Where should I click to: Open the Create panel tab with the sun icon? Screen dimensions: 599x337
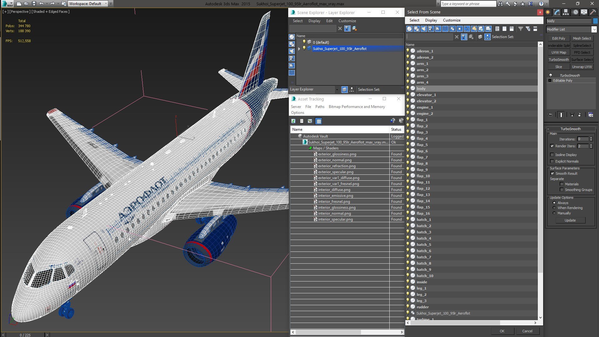click(548, 12)
